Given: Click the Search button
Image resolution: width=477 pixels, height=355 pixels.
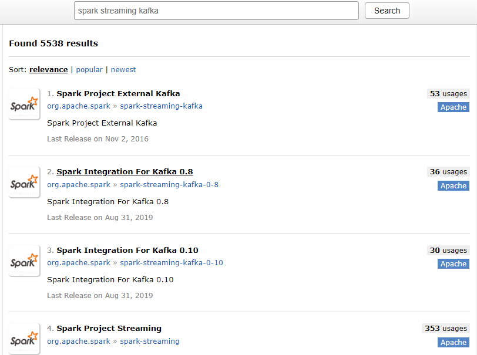Looking at the screenshot, I should point(387,11).
